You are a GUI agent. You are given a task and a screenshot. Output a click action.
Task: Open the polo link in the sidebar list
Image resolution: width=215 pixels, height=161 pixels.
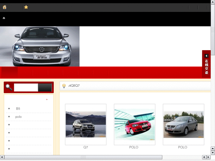18,117
